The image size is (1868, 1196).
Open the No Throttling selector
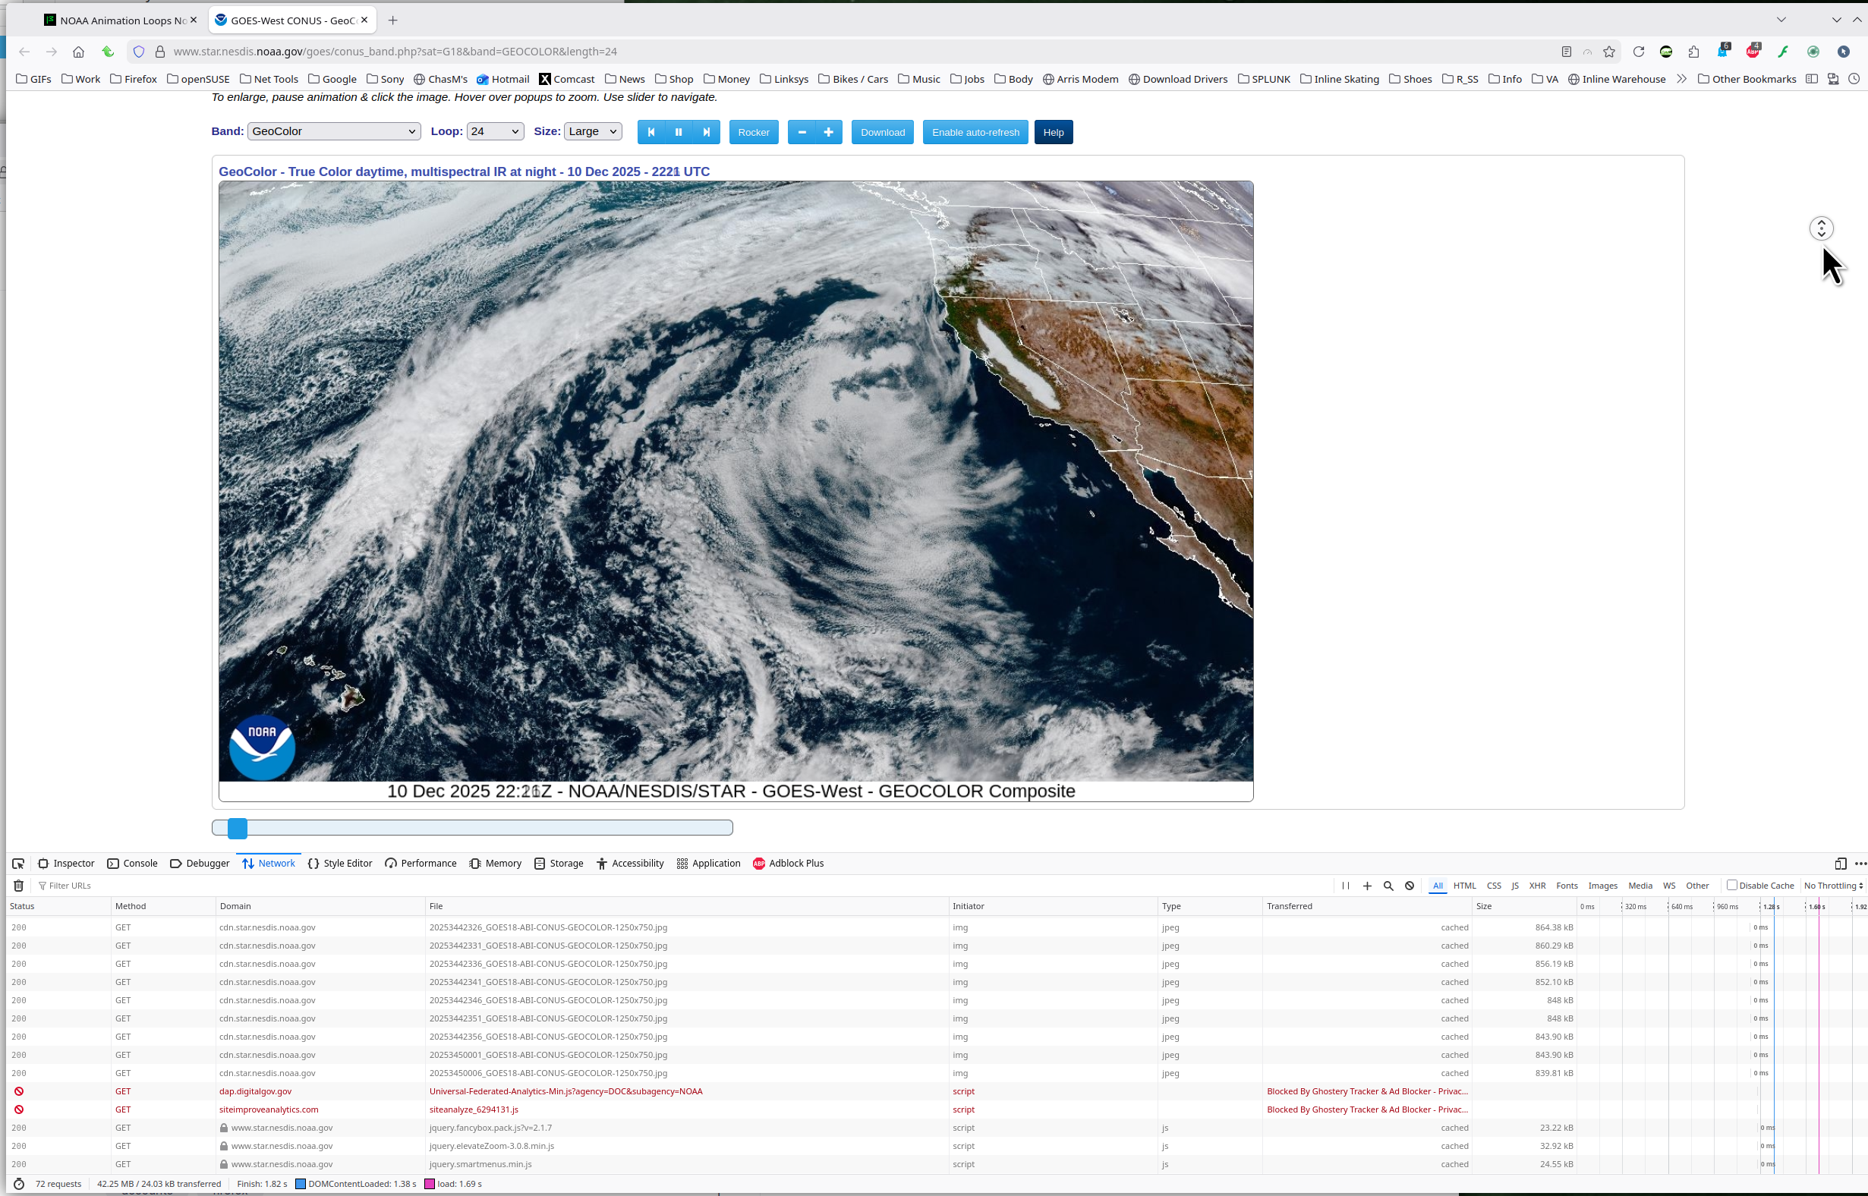point(1832,886)
